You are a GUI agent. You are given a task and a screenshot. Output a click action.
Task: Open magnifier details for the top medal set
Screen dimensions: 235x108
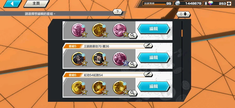point(133,35)
